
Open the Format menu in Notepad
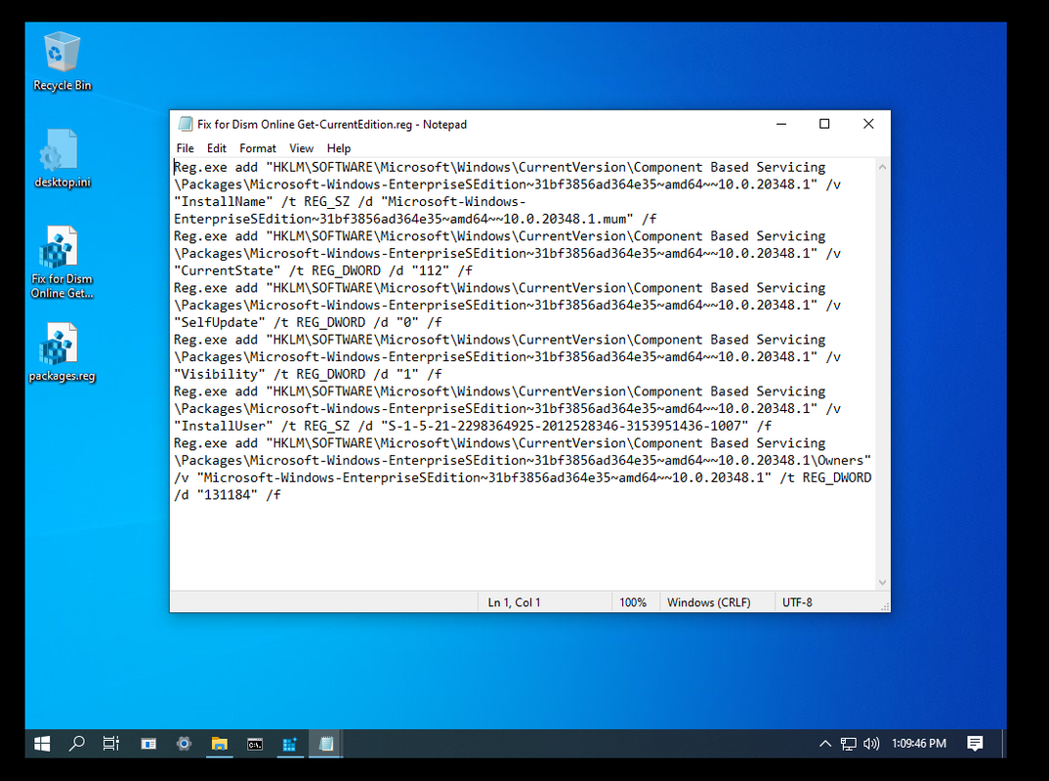pos(258,148)
